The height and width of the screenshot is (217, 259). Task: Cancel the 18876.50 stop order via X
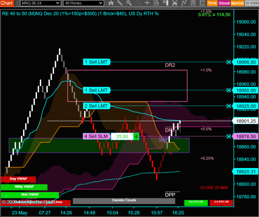point(229,136)
